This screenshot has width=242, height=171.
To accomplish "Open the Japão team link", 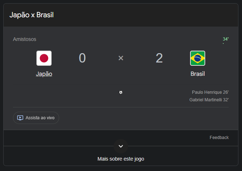I will tap(44, 74).
